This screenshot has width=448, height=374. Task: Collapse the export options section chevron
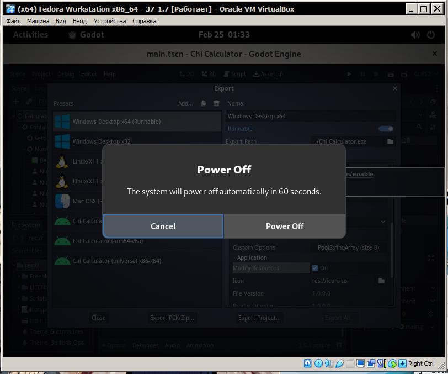coord(383,222)
